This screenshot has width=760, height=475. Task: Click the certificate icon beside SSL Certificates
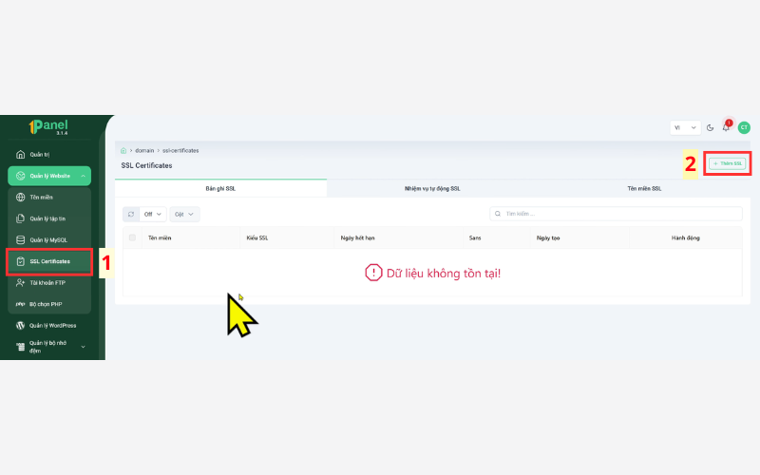pyautogui.click(x=20, y=261)
